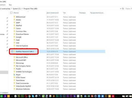Click into the Поиск search box

coord(129,9)
